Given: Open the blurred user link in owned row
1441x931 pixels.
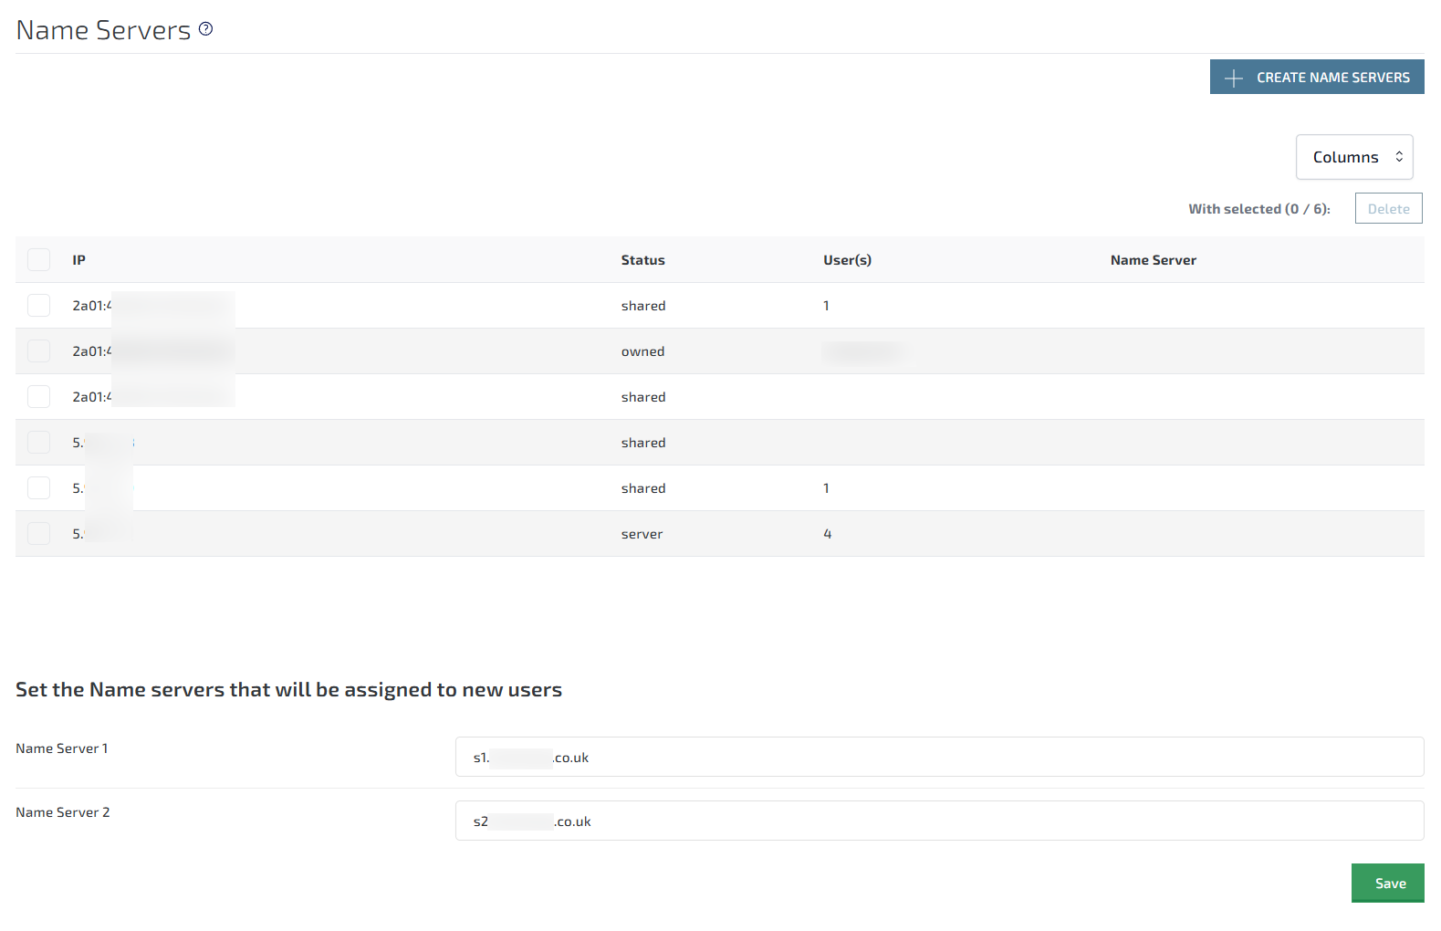Looking at the screenshot, I should 863,351.
